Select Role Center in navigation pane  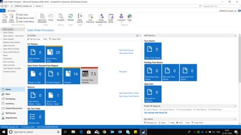(x=8, y=29)
